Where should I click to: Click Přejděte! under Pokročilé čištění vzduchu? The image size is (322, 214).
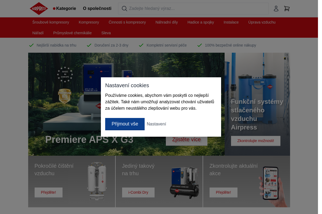pyautogui.click(x=49, y=192)
